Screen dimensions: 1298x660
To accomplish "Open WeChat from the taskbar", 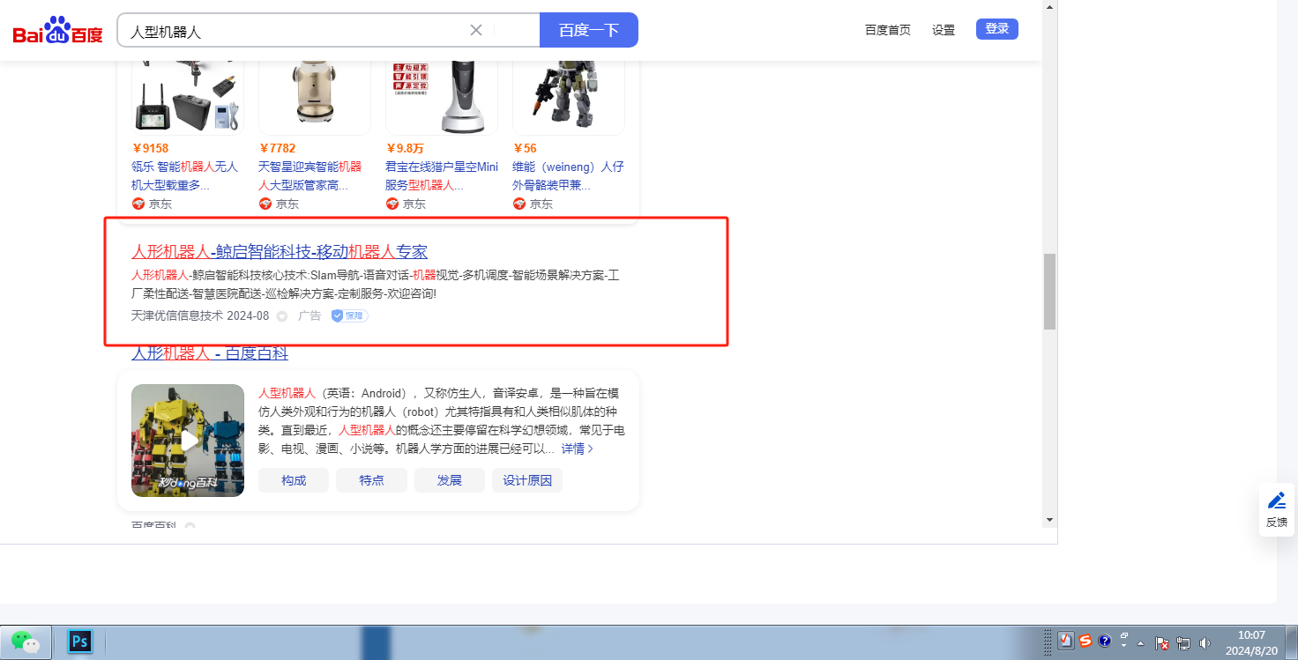I will 26,641.
